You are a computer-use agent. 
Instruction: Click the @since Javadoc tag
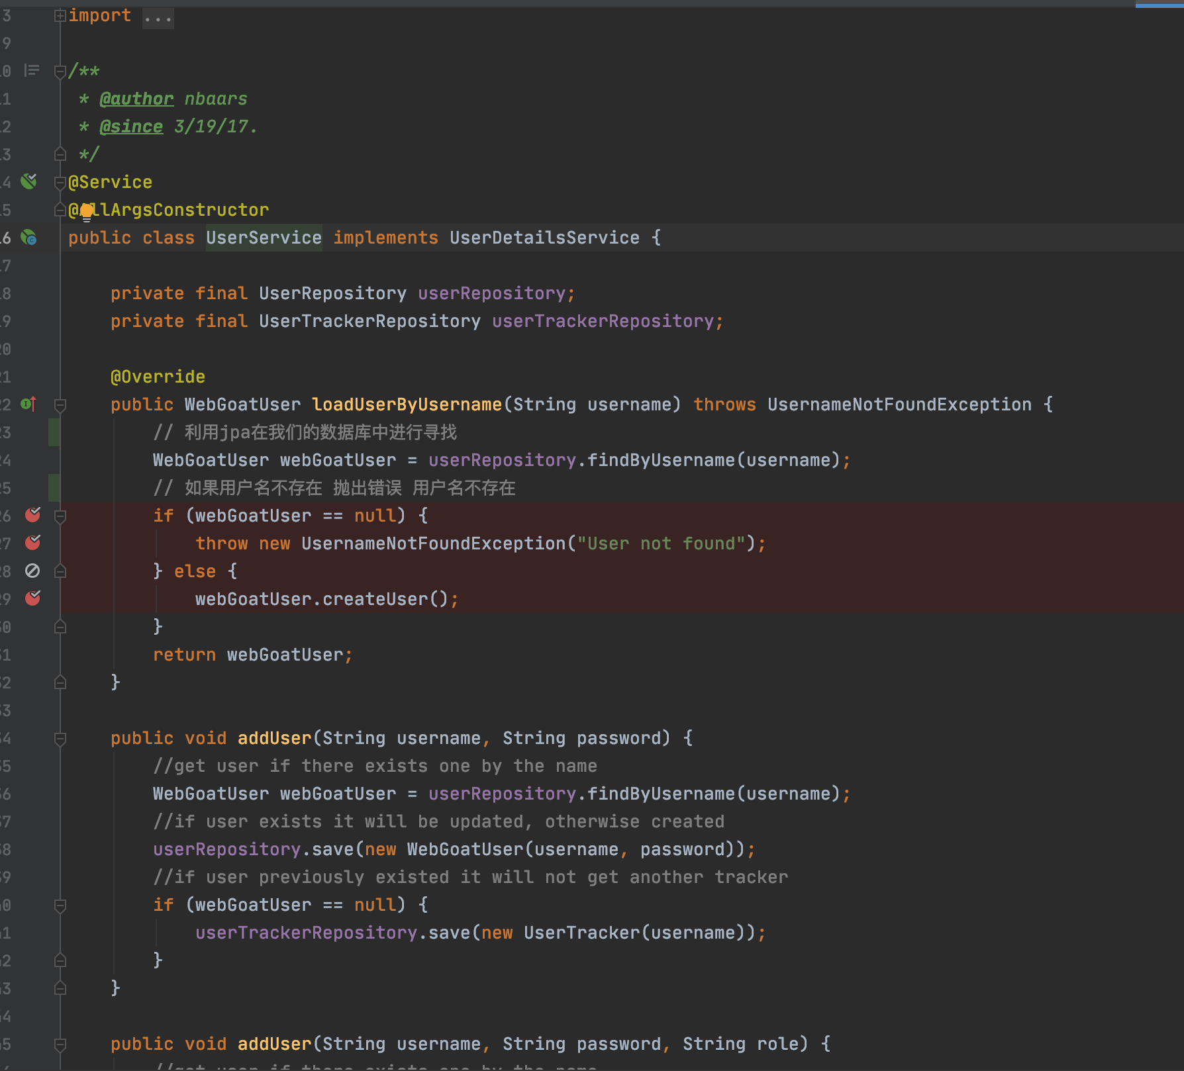[131, 126]
